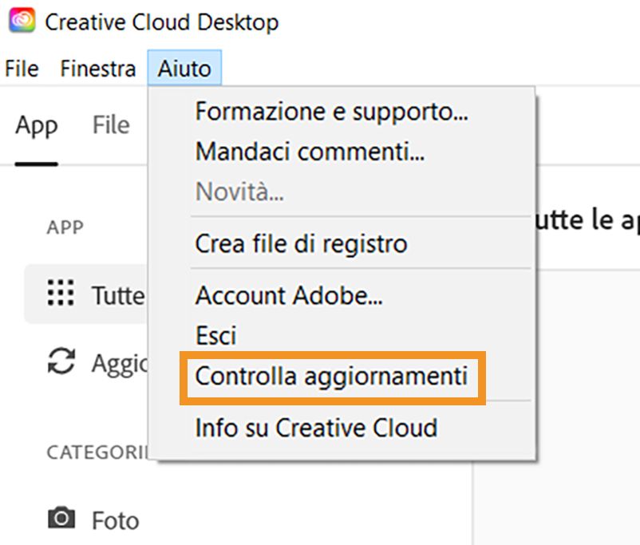The image size is (640, 545).
Task: Select the camera icon next to Foto
Action: click(60, 519)
